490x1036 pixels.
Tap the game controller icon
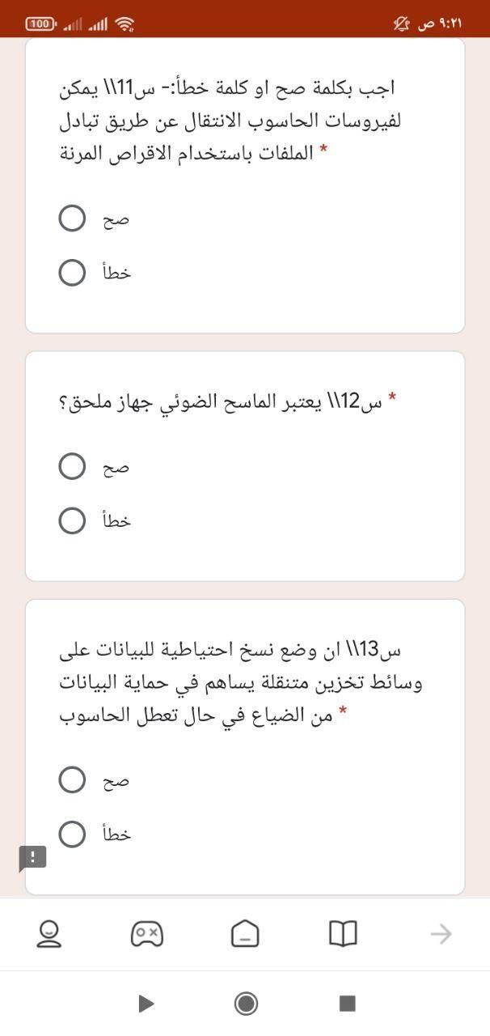pos(147,934)
